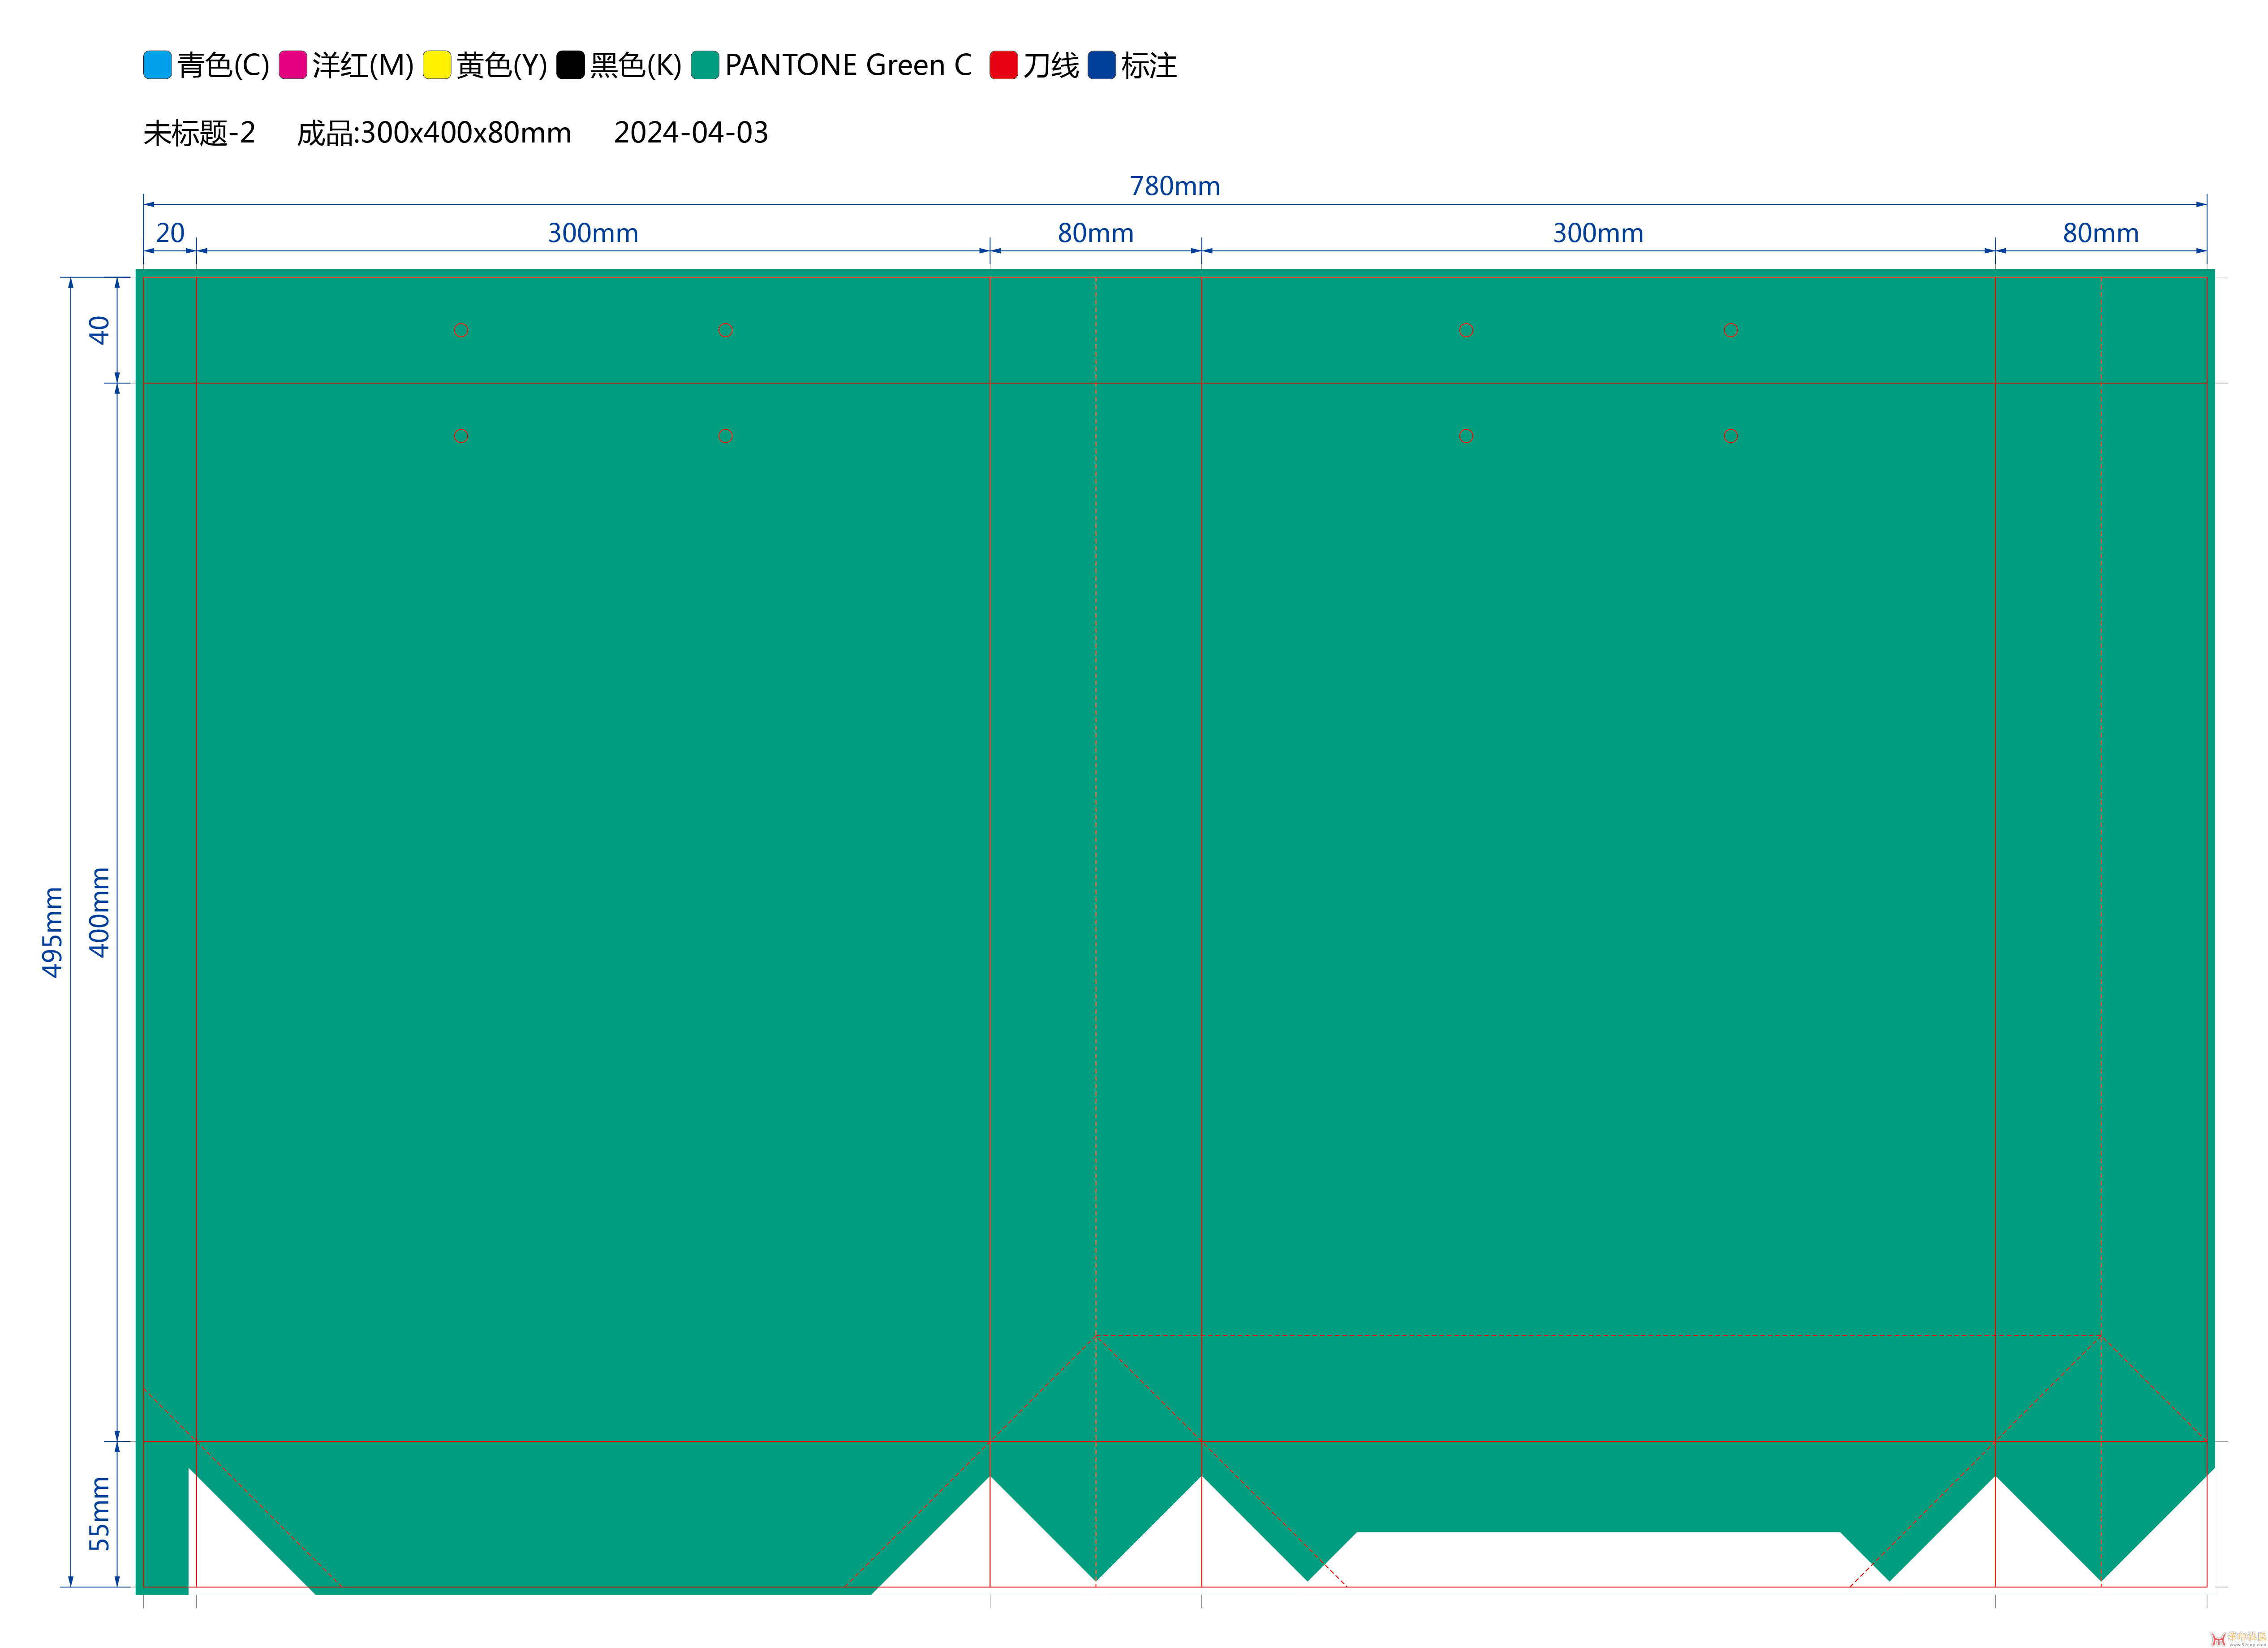Click the yellow 黄色(Y) color swatch
2268x1648 pixels.
click(437, 65)
